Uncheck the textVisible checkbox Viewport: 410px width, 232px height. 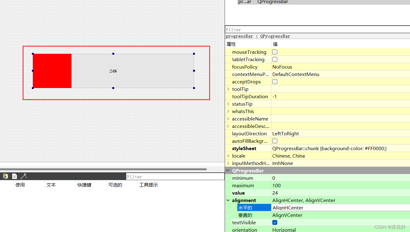[x=275, y=222]
